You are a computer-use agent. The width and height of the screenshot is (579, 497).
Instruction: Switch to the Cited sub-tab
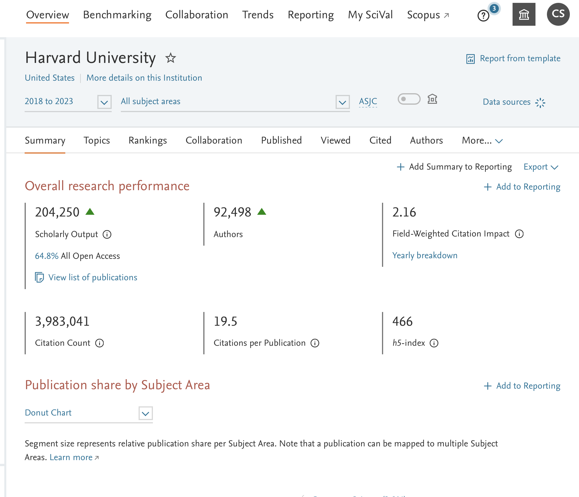[380, 140]
